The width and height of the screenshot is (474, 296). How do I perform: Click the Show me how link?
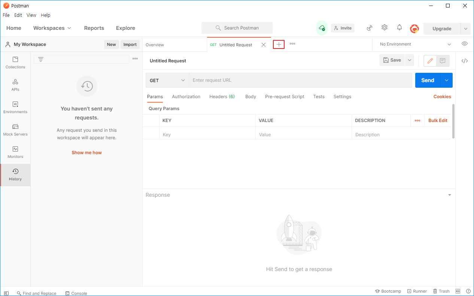point(86,152)
